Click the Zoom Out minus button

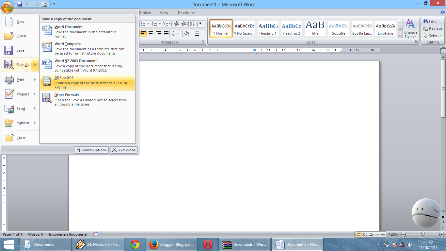point(403,234)
